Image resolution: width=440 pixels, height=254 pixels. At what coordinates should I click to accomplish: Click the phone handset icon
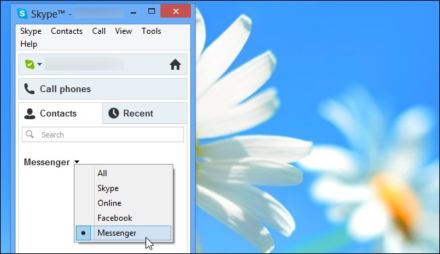pyautogui.click(x=29, y=89)
